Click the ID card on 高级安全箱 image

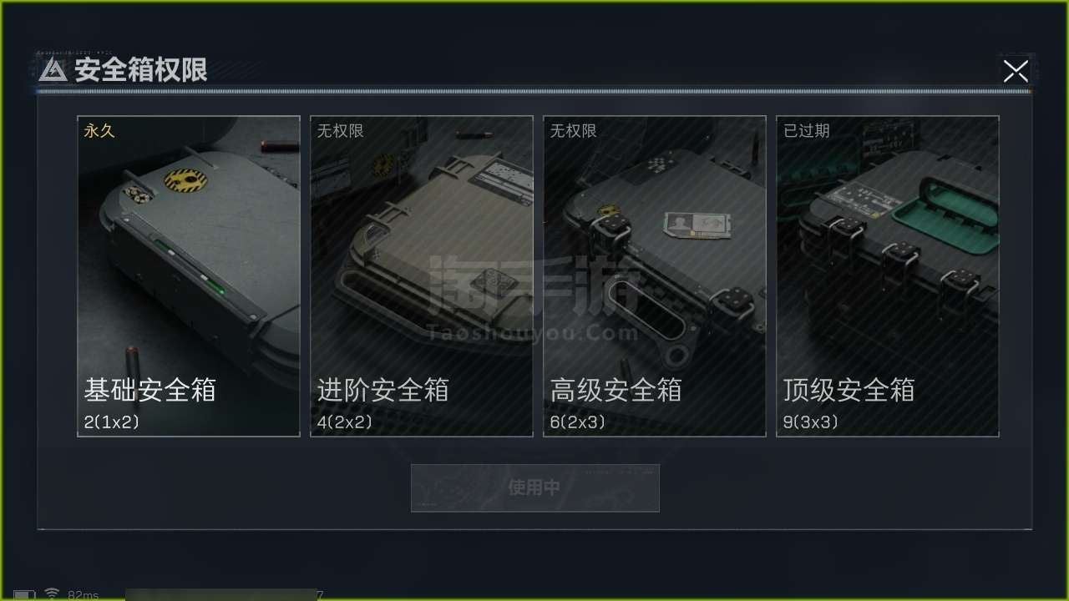pos(692,223)
